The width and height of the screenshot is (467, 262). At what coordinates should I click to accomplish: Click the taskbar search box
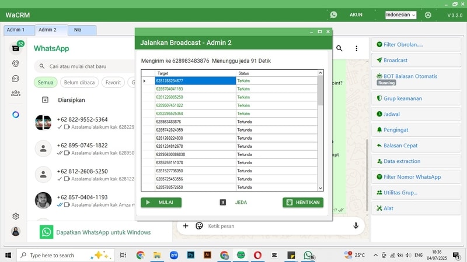coord(65,255)
